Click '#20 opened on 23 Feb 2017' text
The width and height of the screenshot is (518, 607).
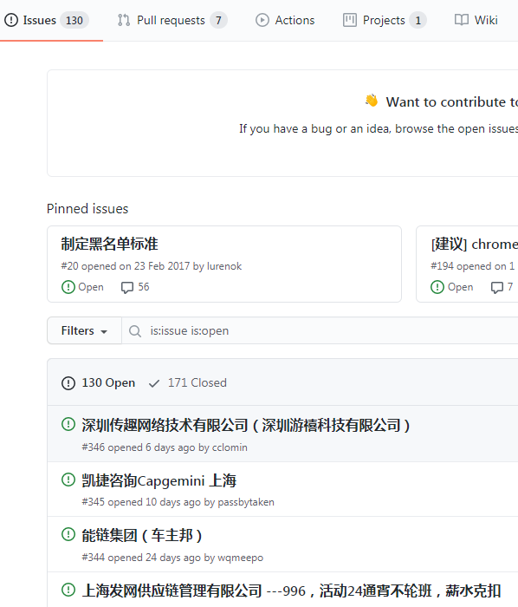tap(126, 266)
